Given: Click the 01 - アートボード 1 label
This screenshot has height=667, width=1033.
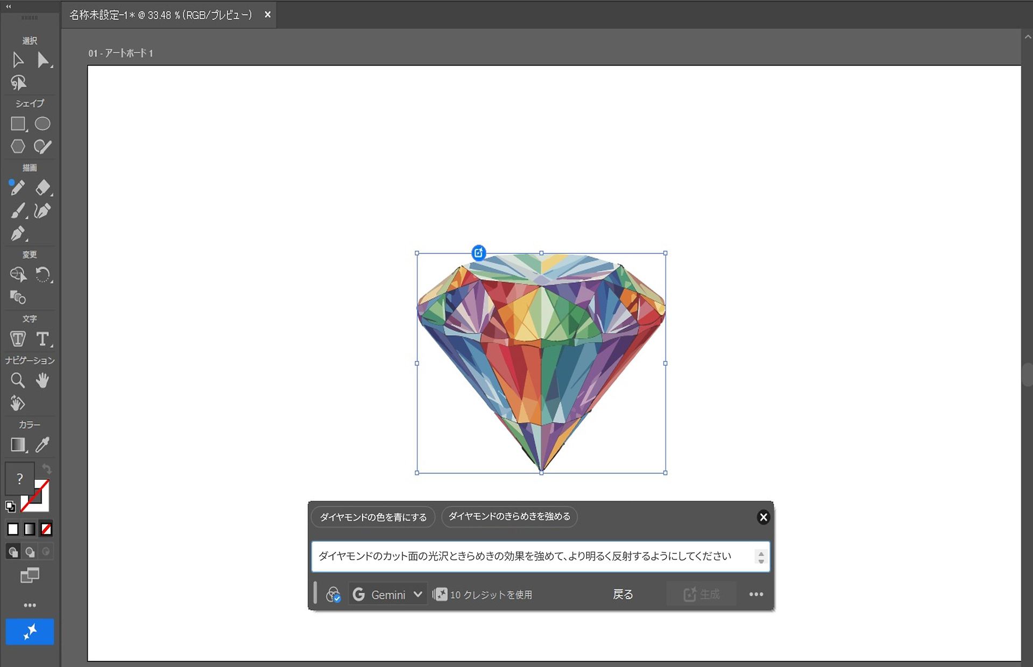Looking at the screenshot, I should point(121,53).
